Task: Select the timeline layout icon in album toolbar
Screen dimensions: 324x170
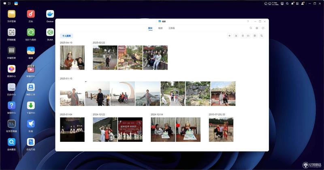Action: [255, 36]
